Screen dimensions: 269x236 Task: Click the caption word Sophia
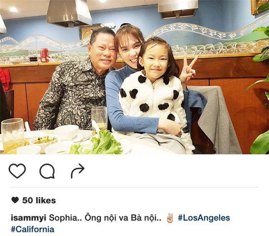click(63, 218)
